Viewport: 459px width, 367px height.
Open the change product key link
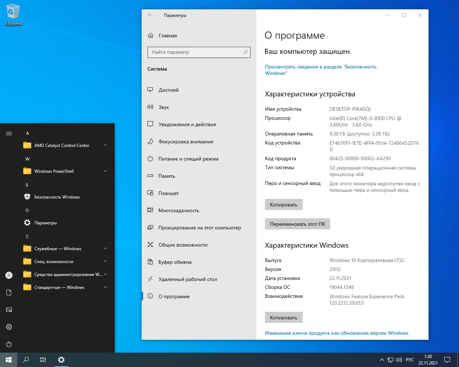tap(337, 333)
